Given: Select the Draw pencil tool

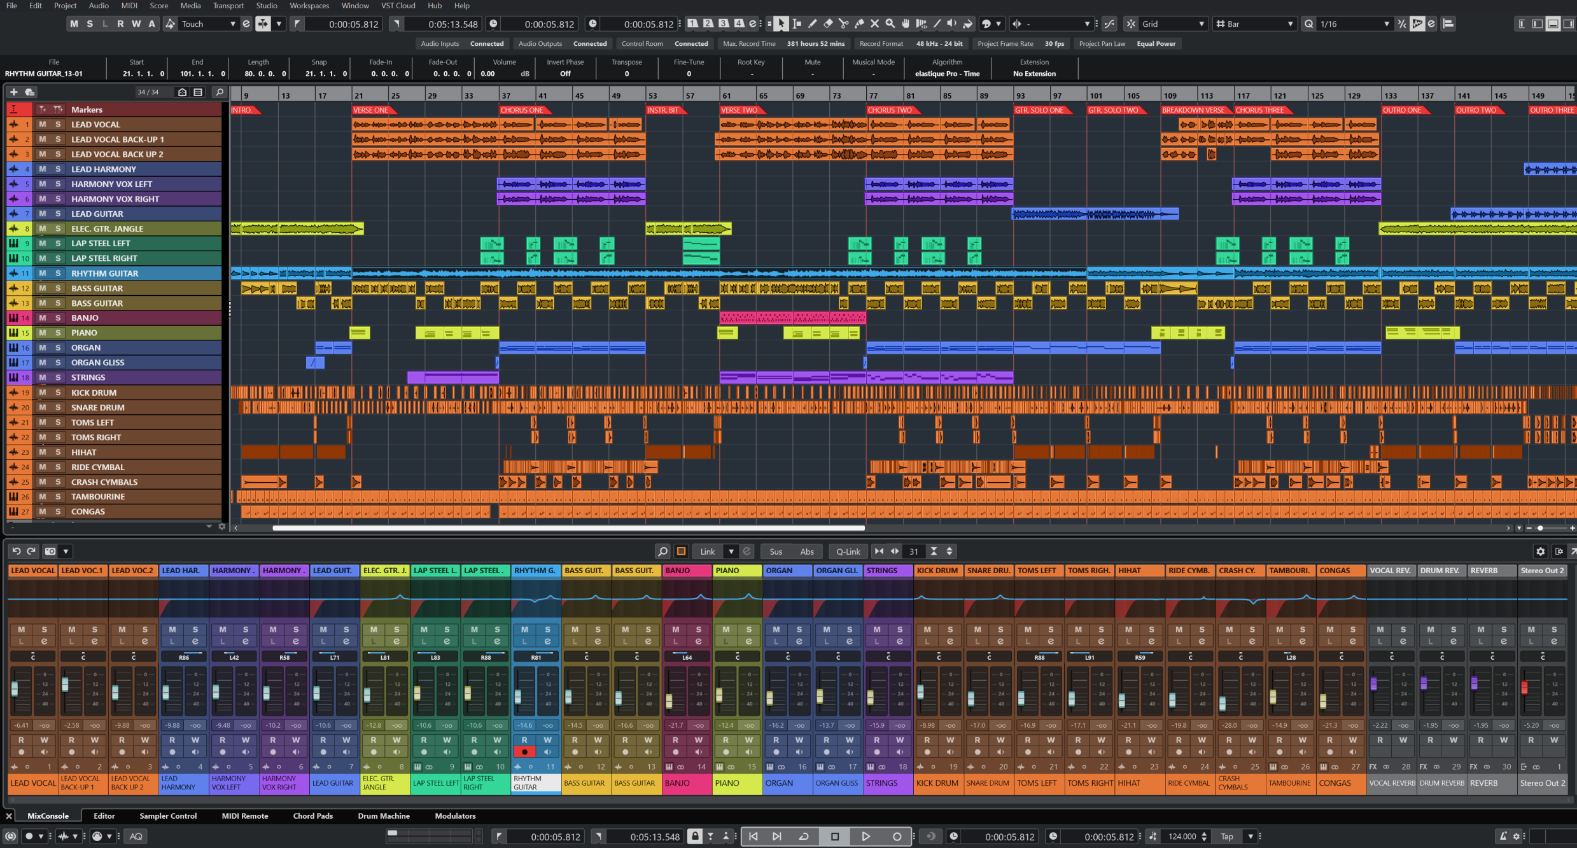Looking at the screenshot, I should coord(813,24).
